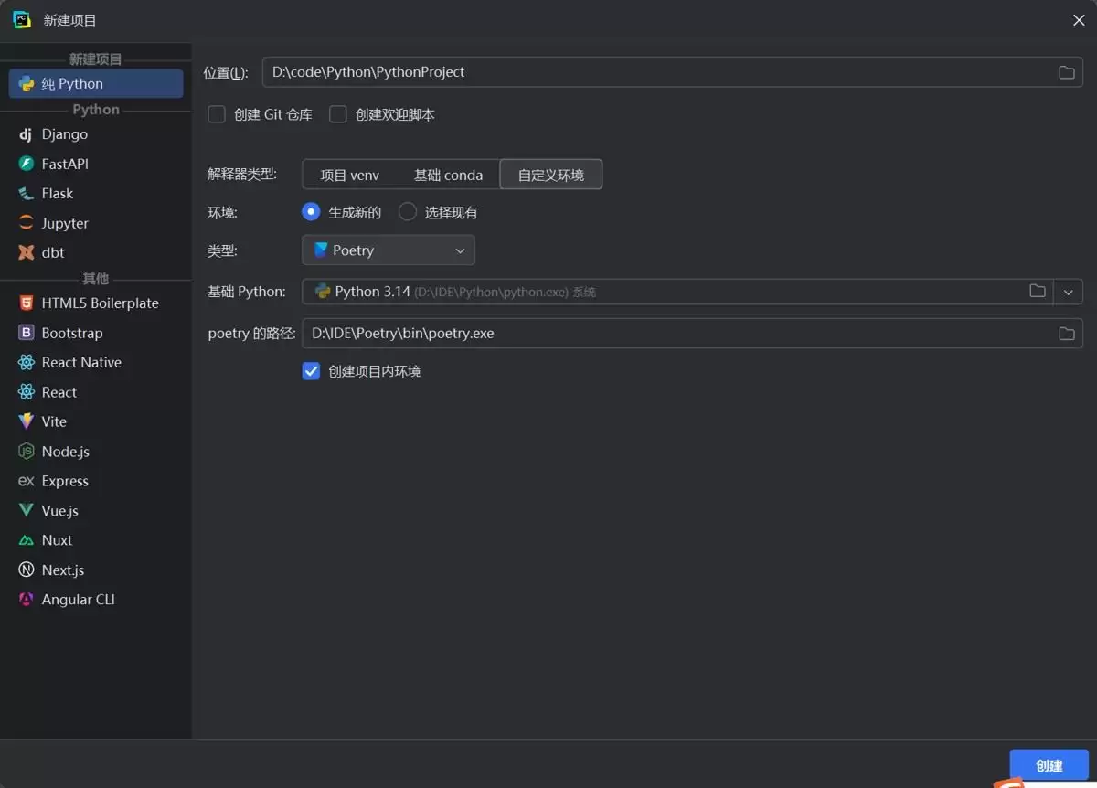The width and height of the screenshot is (1097, 788).
Task: Pick the Vue.js project icon
Action: (26, 510)
